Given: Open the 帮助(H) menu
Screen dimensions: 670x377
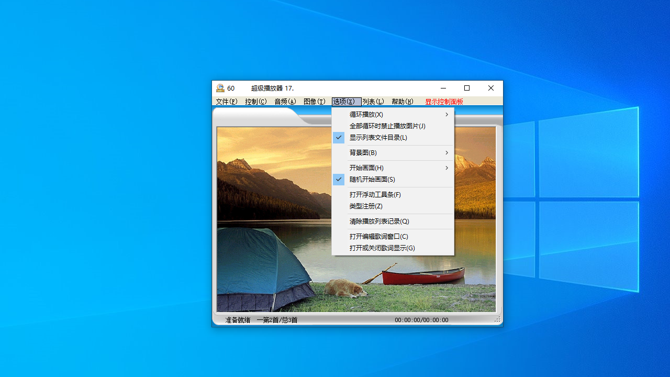Looking at the screenshot, I should tap(402, 102).
